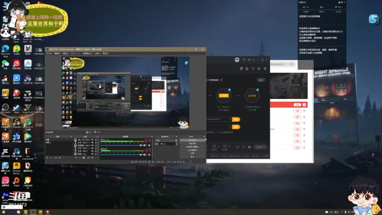Open Grand Theft Auto V desktop shortcut
This screenshot has height=215, width=382.
(28, 108)
